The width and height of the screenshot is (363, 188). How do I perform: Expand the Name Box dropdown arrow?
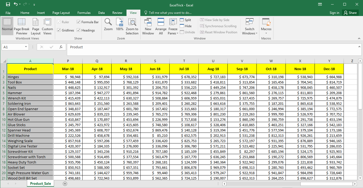[x=26, y=47]
